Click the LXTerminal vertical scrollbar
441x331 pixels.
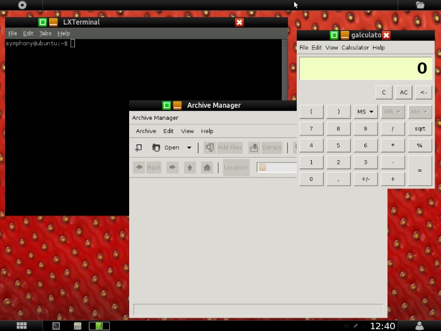pos(285,71)
